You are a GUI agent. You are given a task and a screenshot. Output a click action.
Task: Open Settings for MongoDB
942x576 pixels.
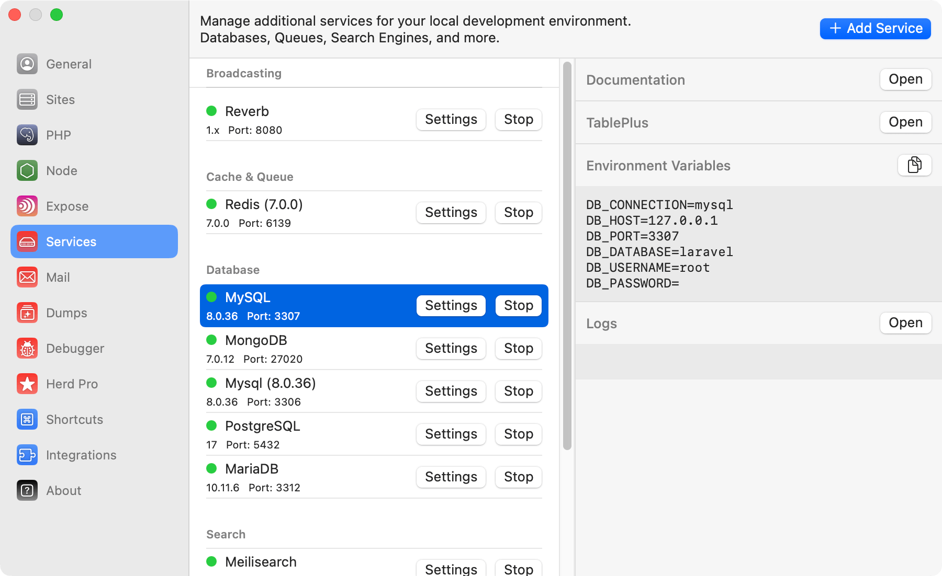click(x=451, y=348)
